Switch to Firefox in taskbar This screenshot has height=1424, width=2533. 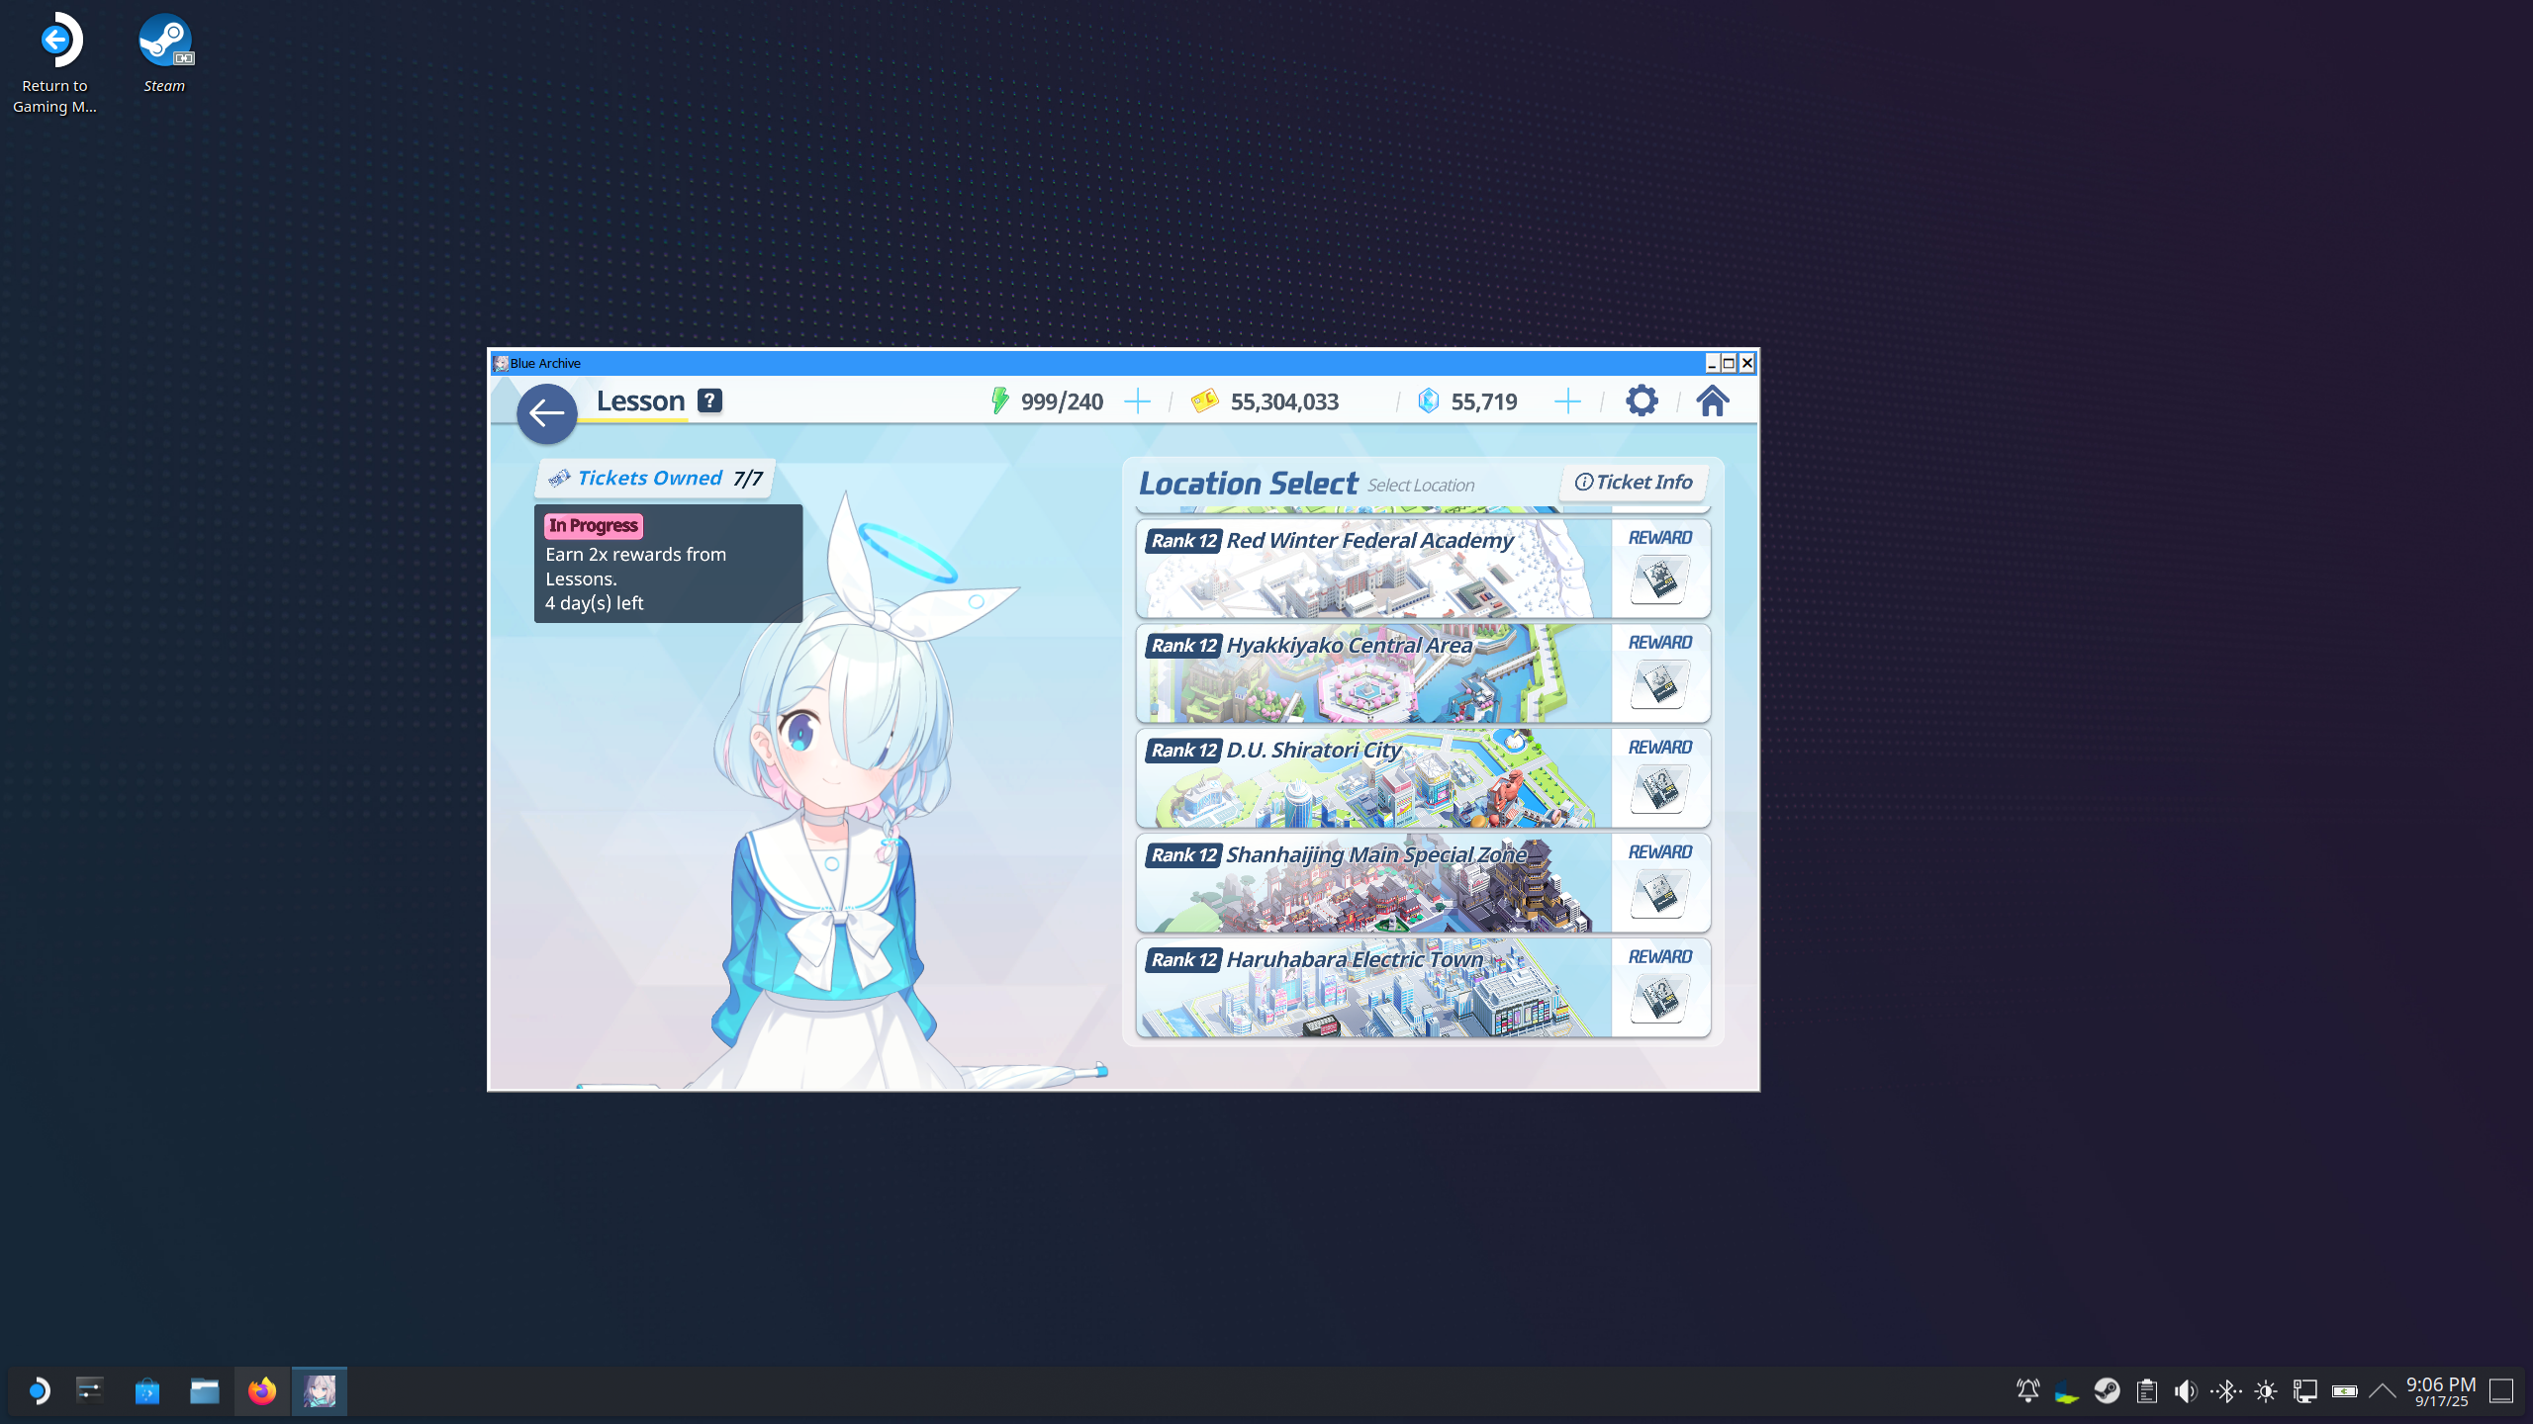point(262,1391)
